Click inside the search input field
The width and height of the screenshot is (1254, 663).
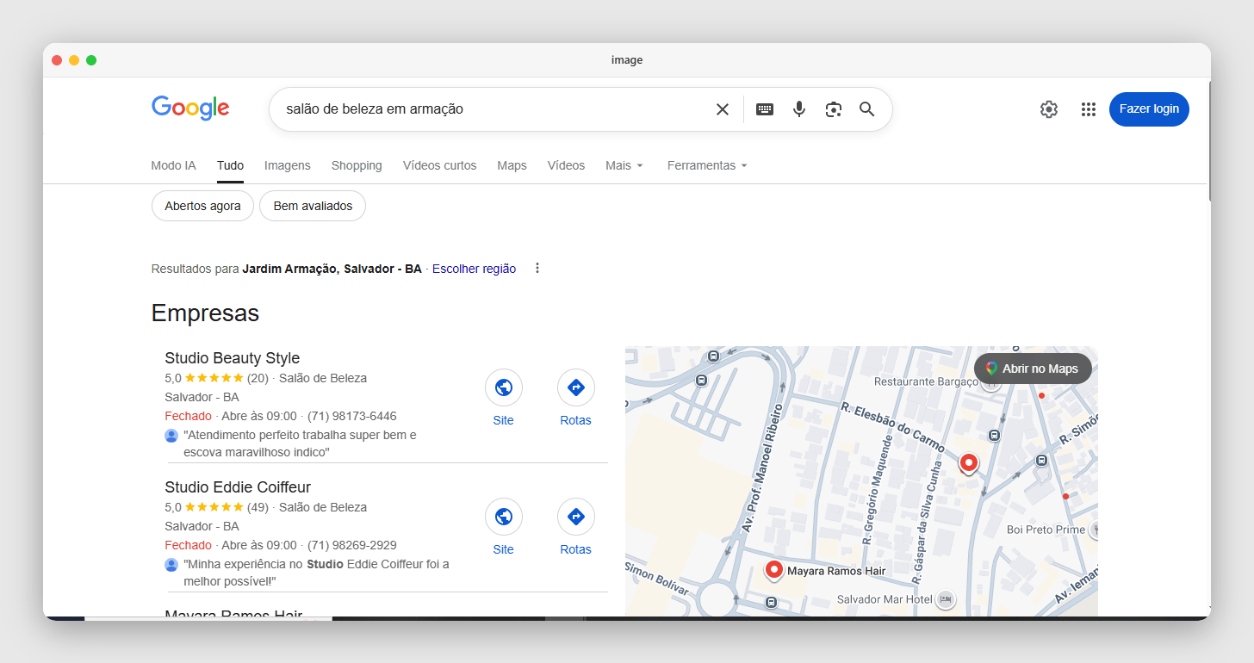click(491, 109)
